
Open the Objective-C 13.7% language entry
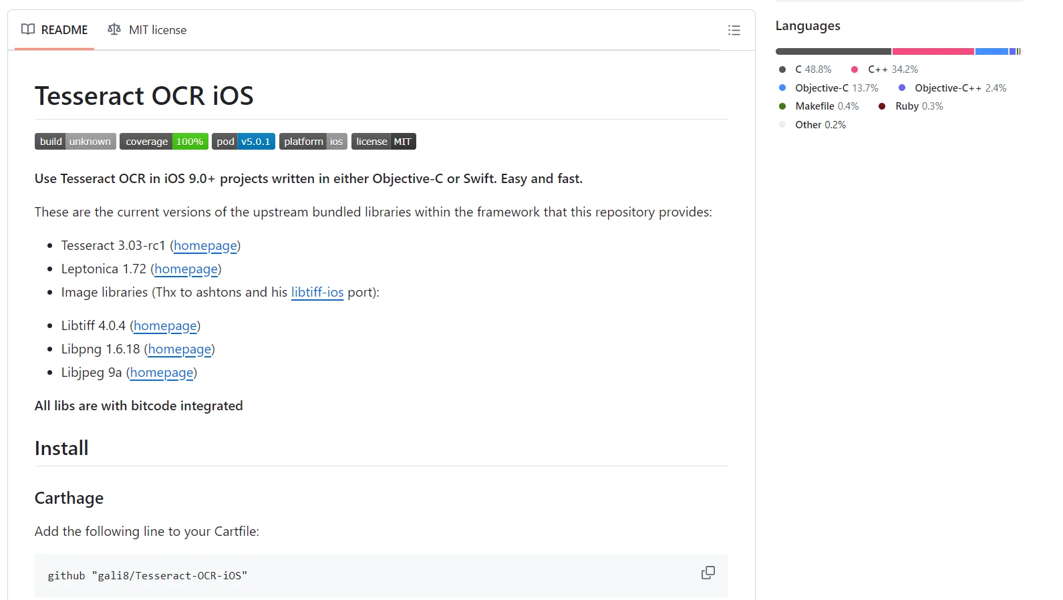836,88
